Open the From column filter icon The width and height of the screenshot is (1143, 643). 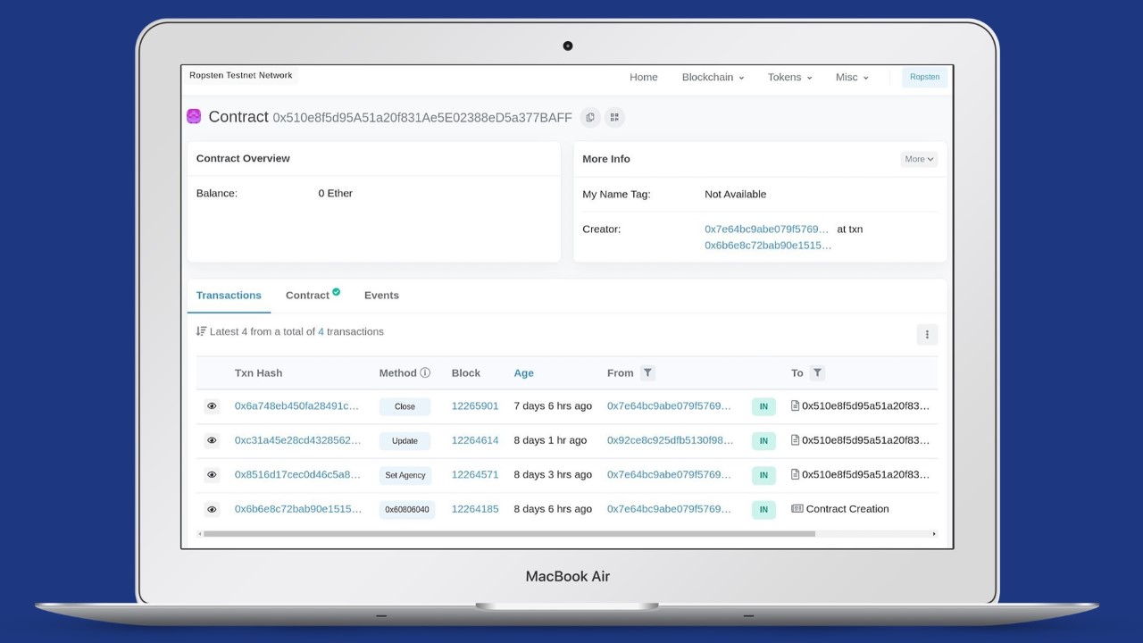point(647,372)
